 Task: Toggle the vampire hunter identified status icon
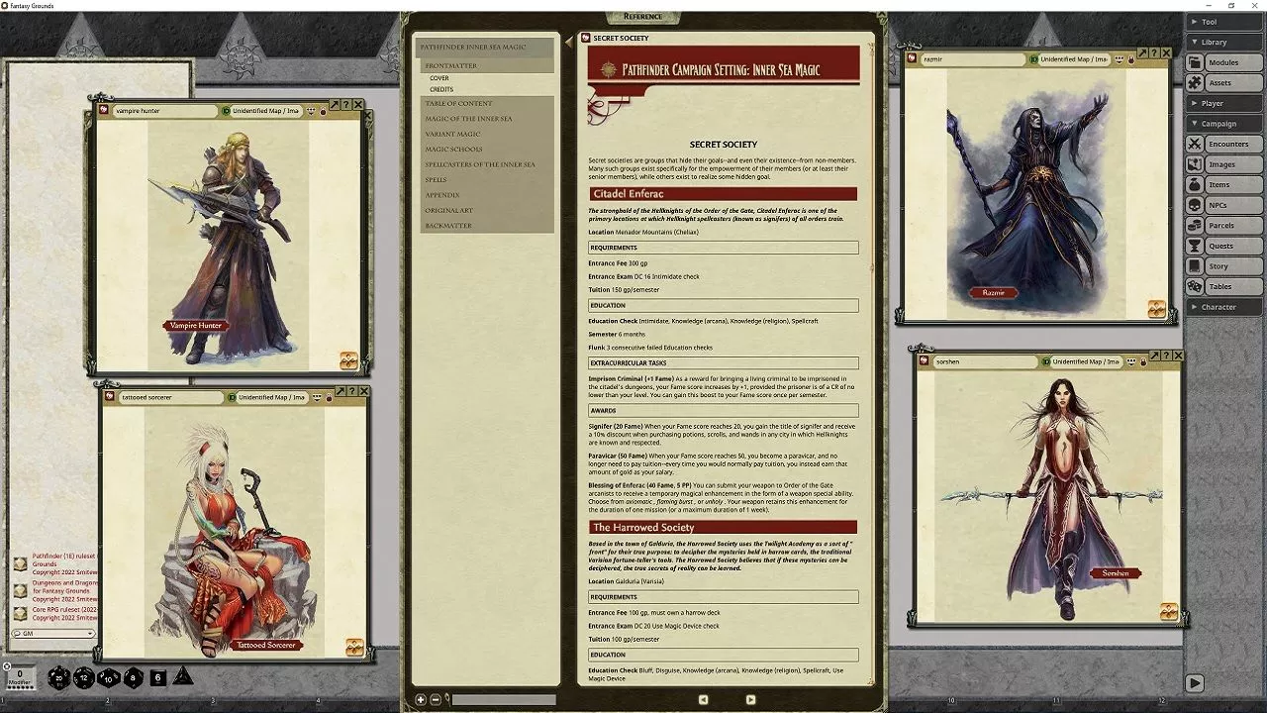(226, 111)
